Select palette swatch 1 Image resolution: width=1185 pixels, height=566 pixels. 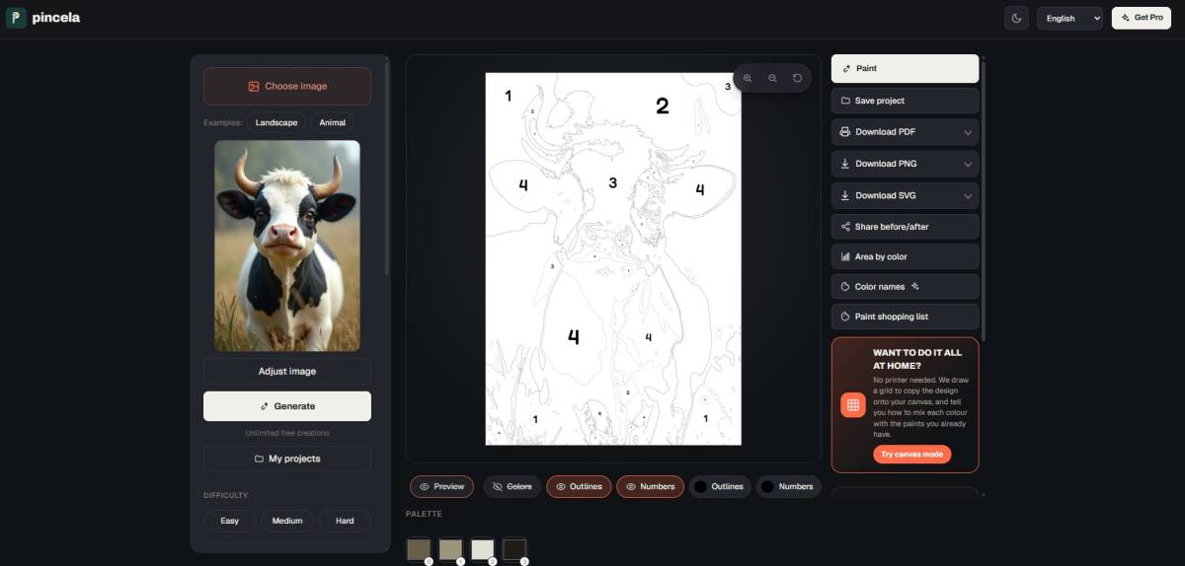[450, 549]
